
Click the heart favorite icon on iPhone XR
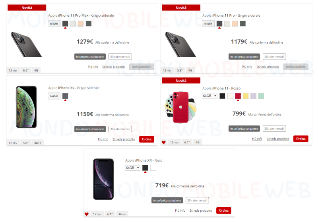click(87, 214)
